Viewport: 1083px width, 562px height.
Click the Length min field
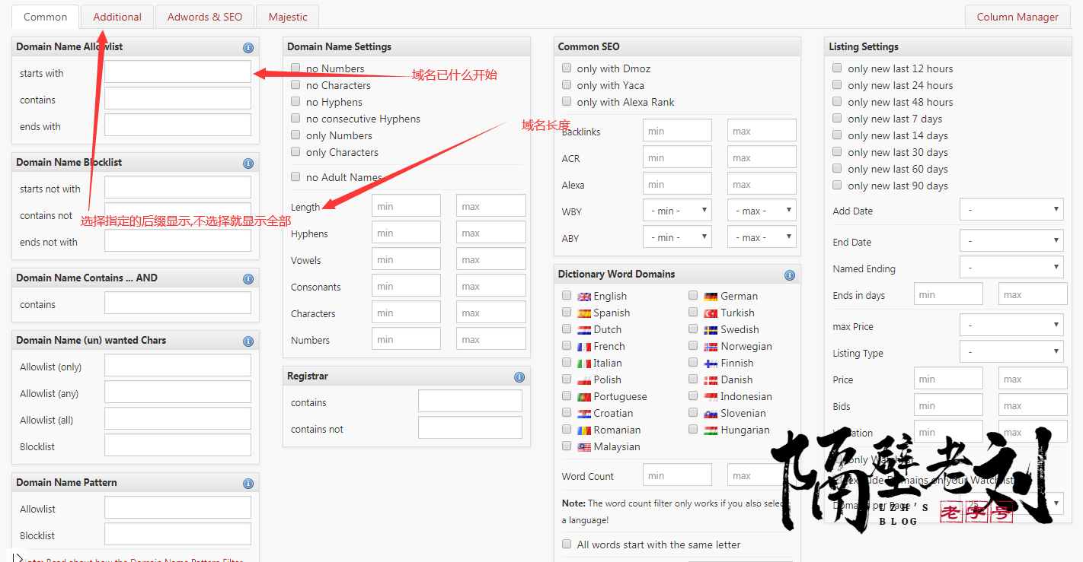(406, 206)
